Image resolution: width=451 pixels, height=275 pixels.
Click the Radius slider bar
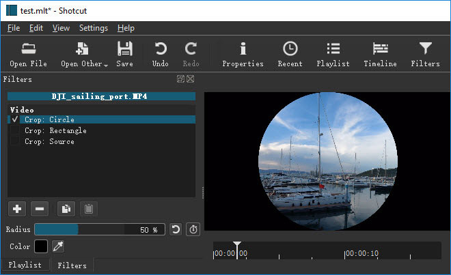pyautogui.click(x=99, y=230)
